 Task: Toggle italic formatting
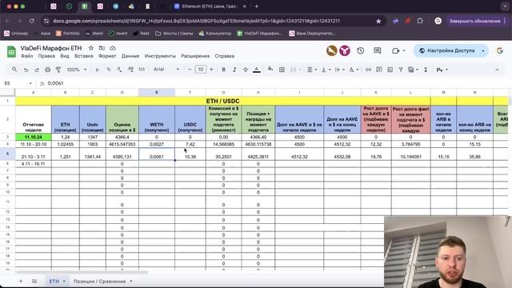(x=234, y=70)
